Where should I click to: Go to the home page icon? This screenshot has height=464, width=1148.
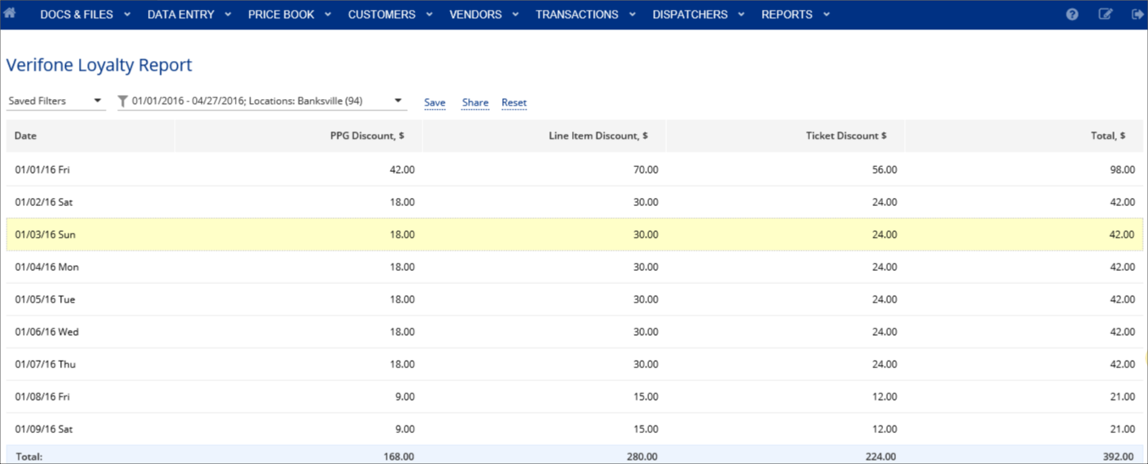[x=10, y=13]
